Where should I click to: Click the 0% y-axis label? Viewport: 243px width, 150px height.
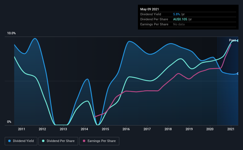(x=9, y=122)
